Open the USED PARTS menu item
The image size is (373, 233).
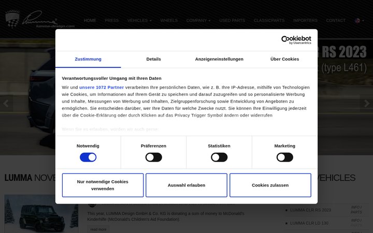[x=232, y=20]
